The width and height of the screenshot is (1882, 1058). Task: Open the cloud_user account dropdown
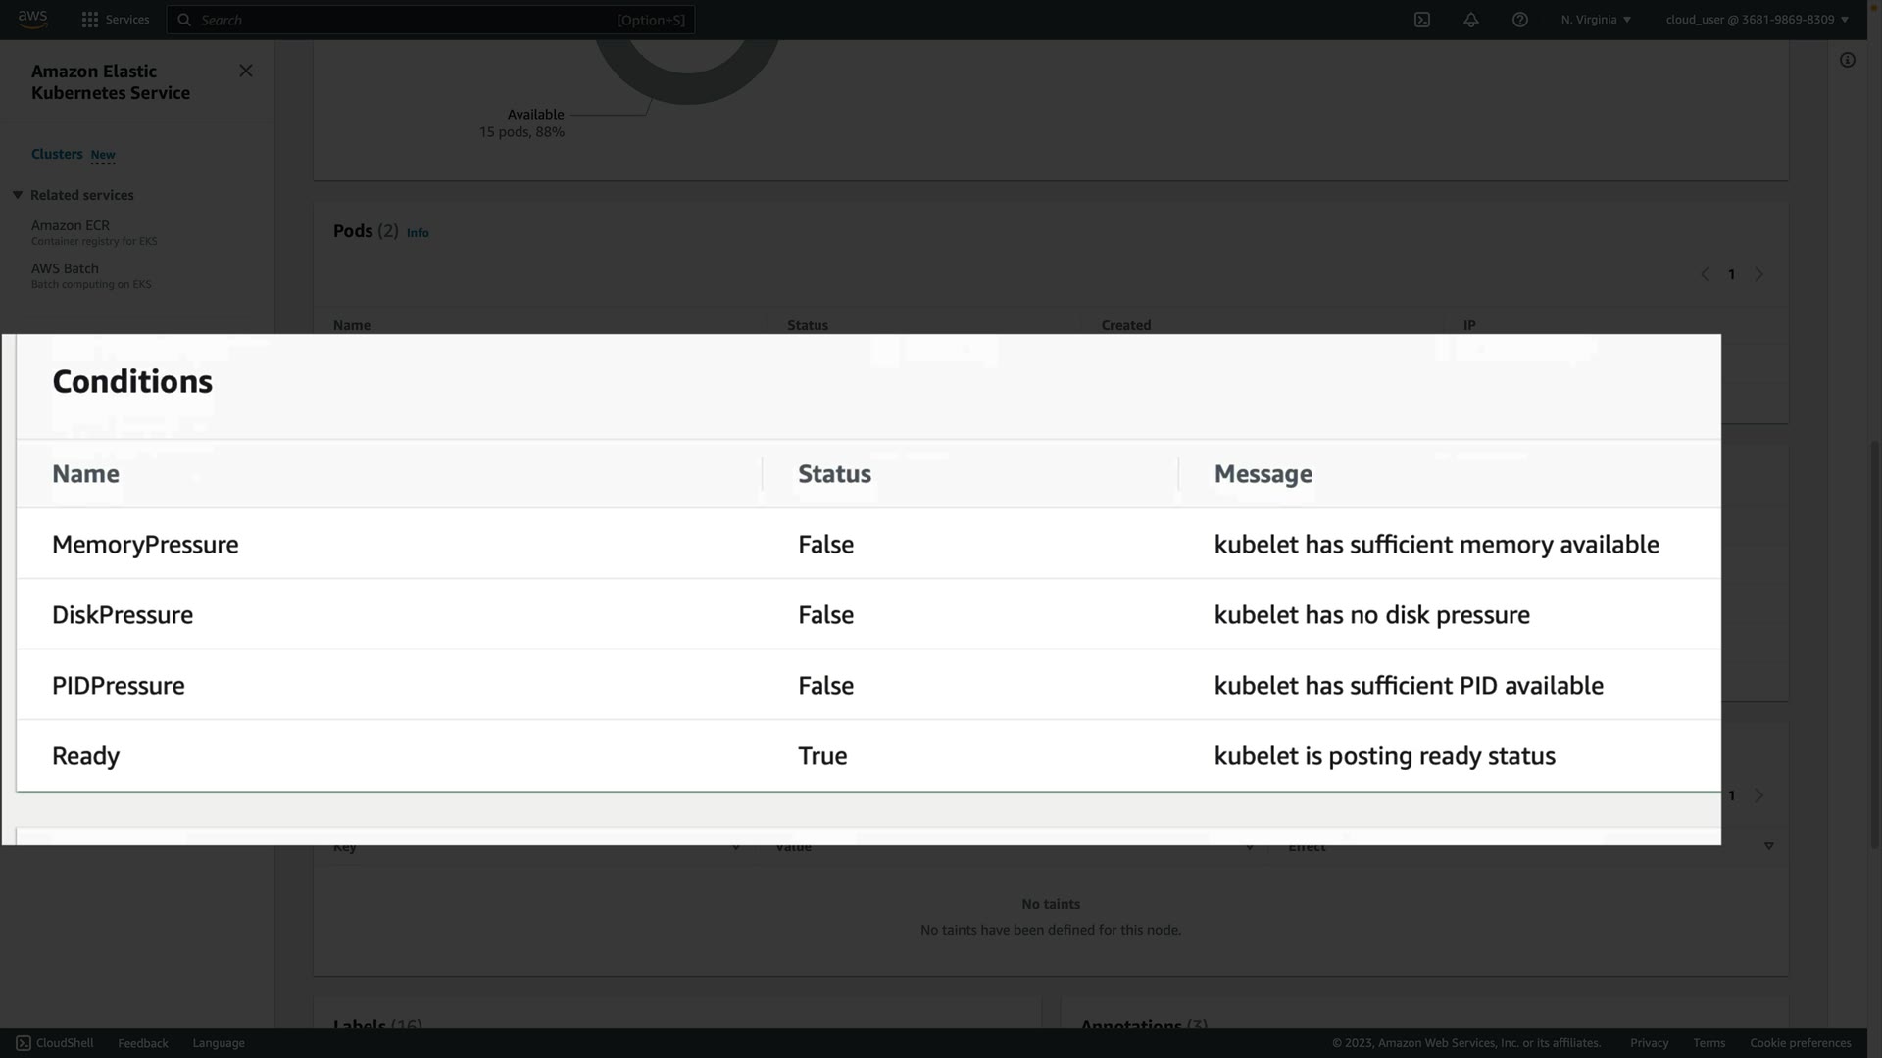[1757, 20]
